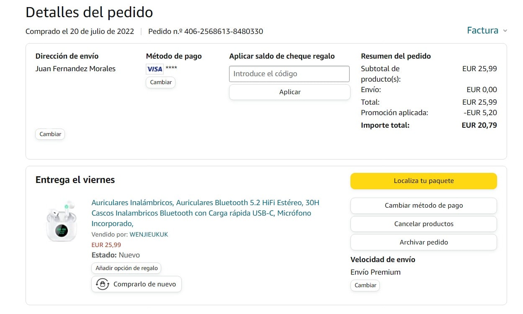Click Comprarlo de nuevo button
523x314 pixels.
pos(144,284)
